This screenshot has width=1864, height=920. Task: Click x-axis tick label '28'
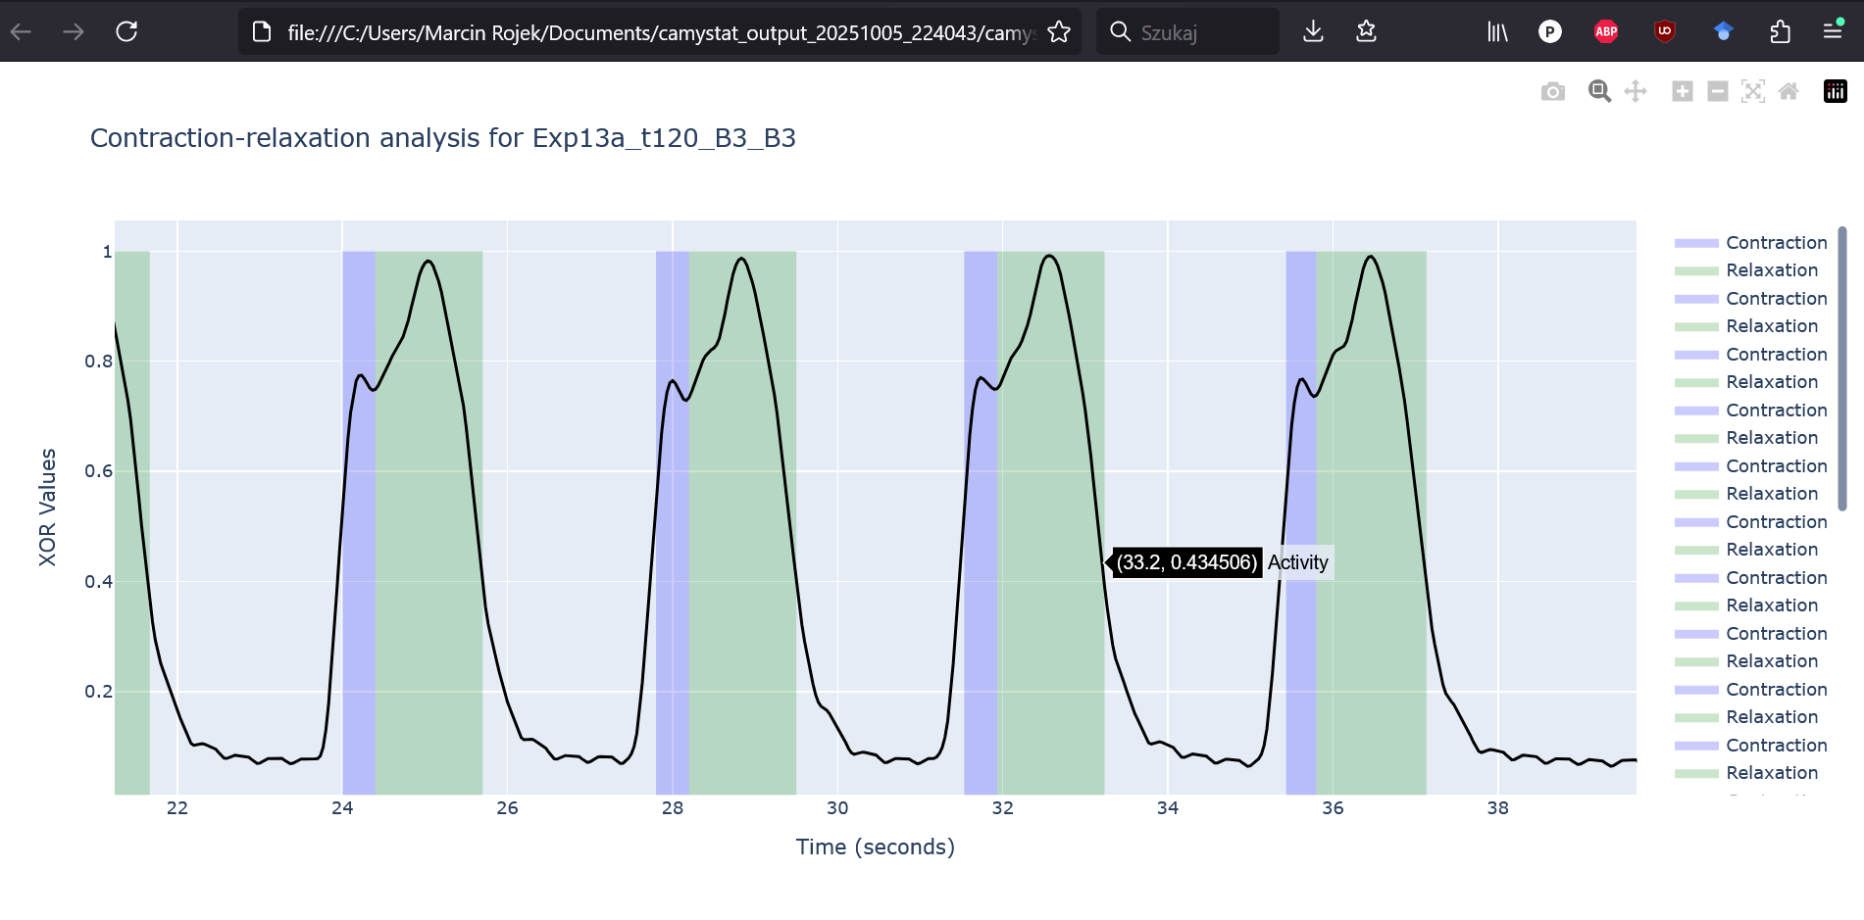pyautogui.click(x=673, y=808)
